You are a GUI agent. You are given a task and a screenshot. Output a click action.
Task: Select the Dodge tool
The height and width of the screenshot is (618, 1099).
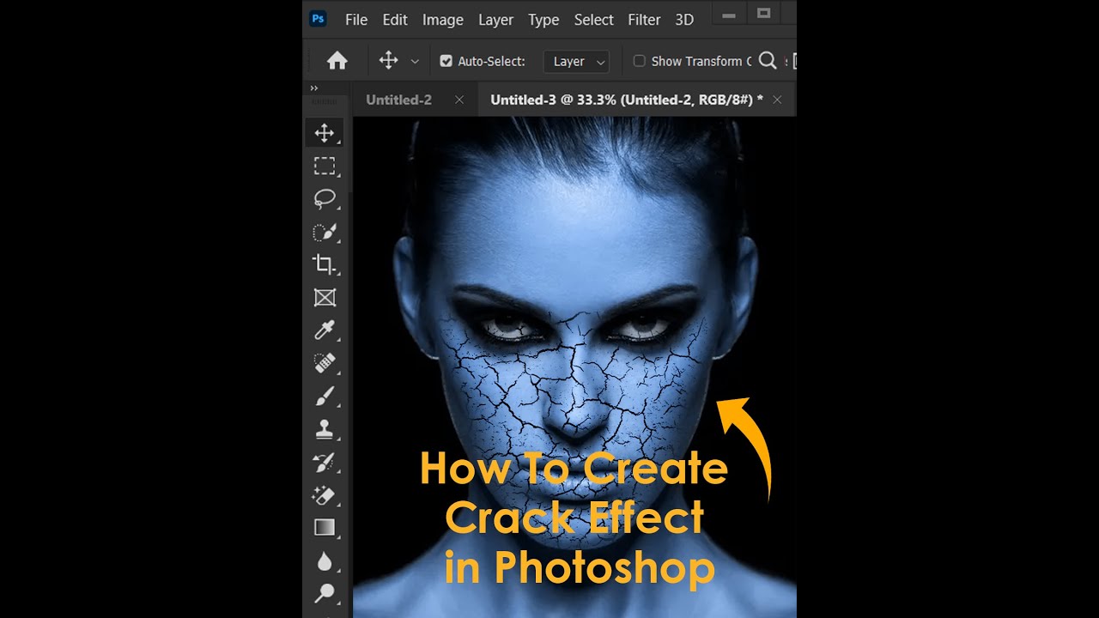pyautogui.click(x=325, y=593)
